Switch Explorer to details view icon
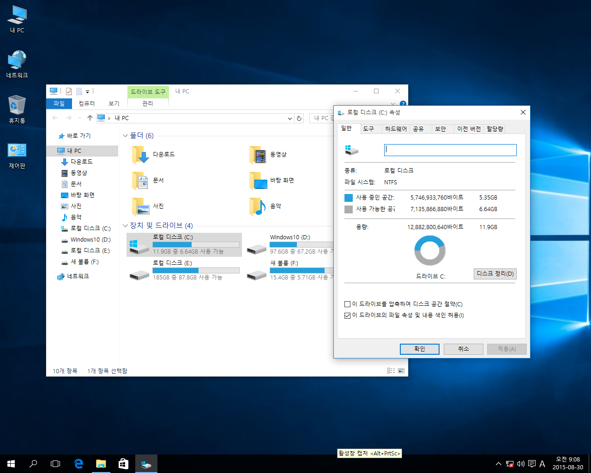 [x=391, y=370]
